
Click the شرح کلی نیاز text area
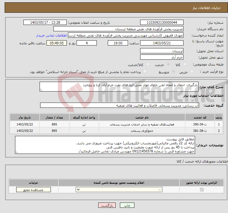[119, 87]
